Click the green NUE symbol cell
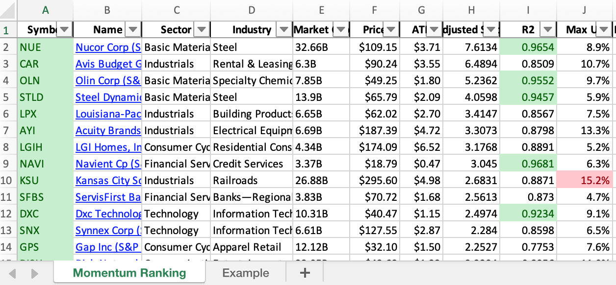The height and width of the screenshot is (285, 616). point(45,47)
